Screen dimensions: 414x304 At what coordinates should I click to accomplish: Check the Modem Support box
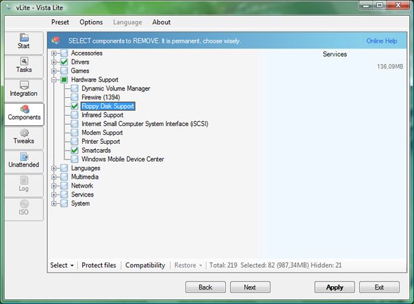point(75,133)
